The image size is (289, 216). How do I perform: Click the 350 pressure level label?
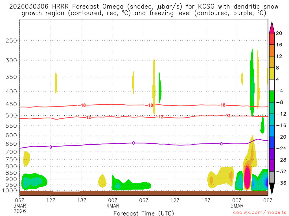(11, 77)
